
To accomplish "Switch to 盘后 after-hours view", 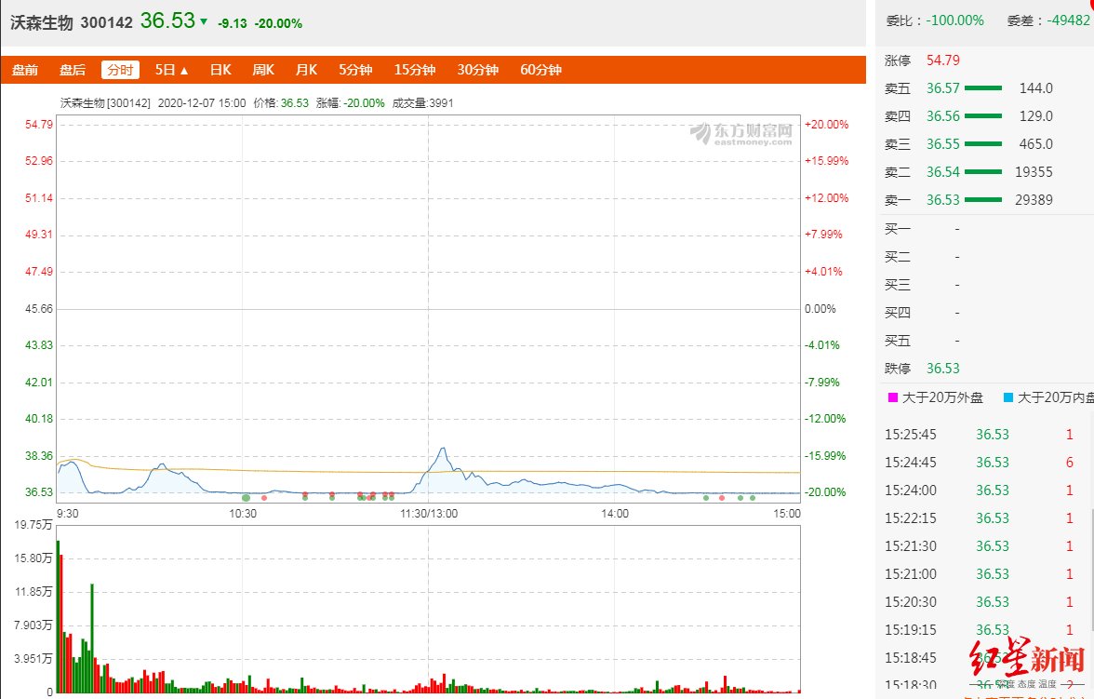I will click(x=73, y=70).
